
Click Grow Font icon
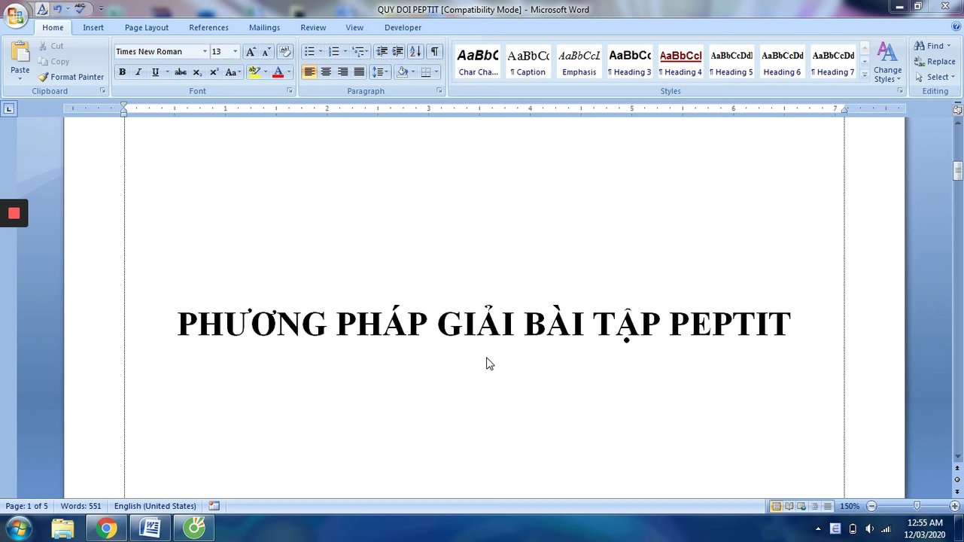tap(251, 51)
